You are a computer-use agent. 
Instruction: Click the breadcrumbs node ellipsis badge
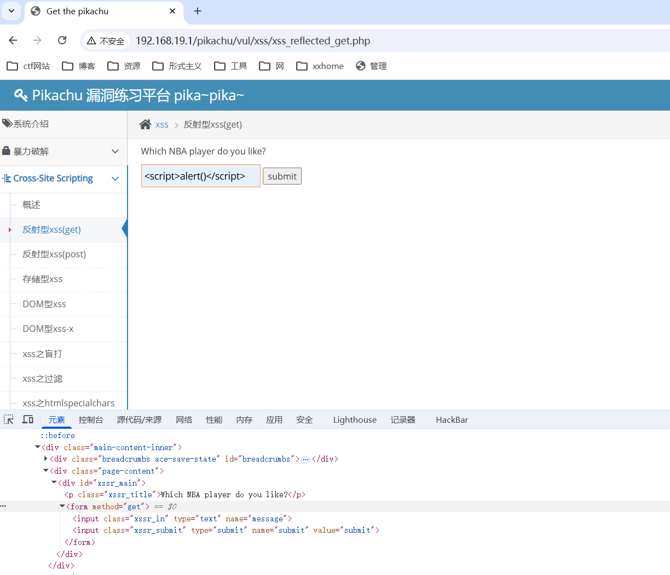click(306, 459)
